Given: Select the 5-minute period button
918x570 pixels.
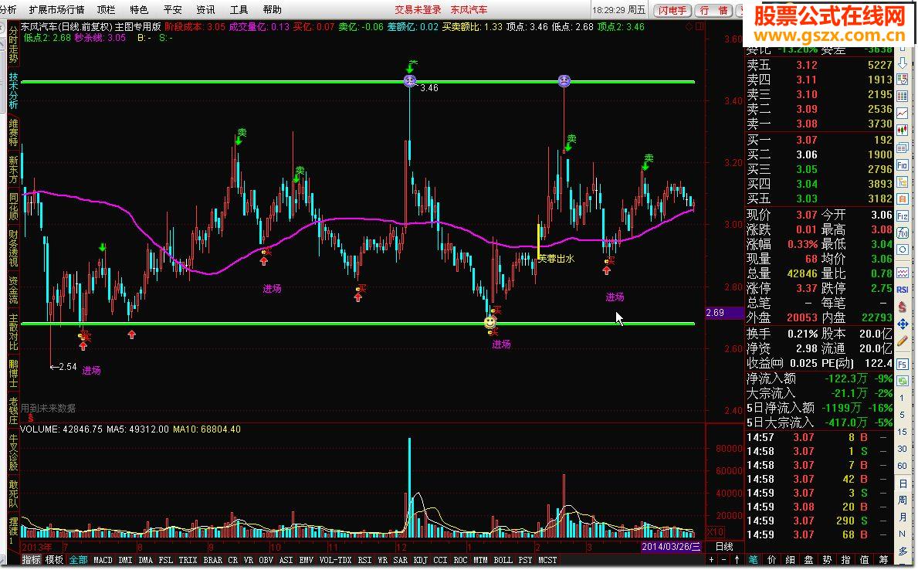Looking at the screenshot, I should 902,416.
